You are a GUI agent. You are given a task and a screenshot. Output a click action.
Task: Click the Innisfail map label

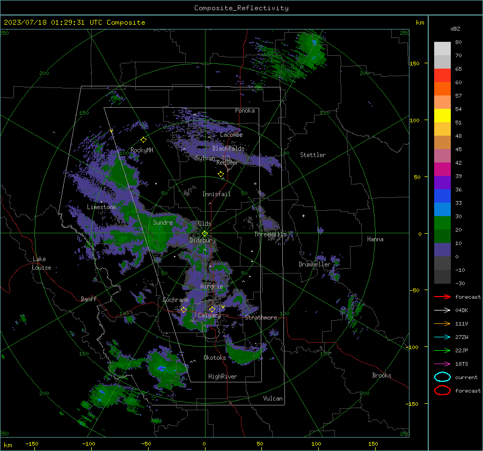click(216, 194)
